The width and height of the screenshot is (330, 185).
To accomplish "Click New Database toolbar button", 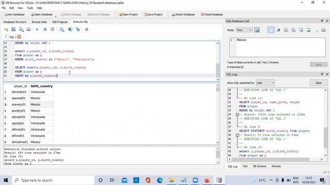I will point(14,14).
